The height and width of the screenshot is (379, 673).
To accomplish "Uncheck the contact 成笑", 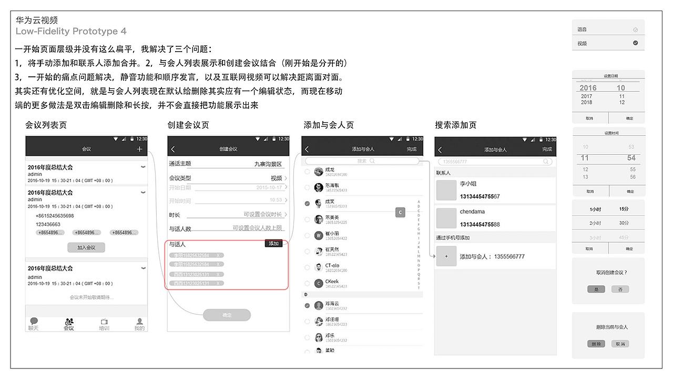I will click(x=307, y=203).
